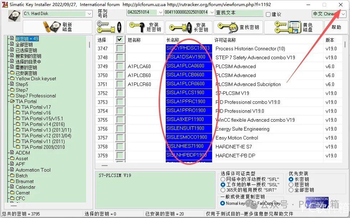This screenshot has width=350, height=218.
Task: Click the Simatic Key Installer title icon
Action: (5, 5)
